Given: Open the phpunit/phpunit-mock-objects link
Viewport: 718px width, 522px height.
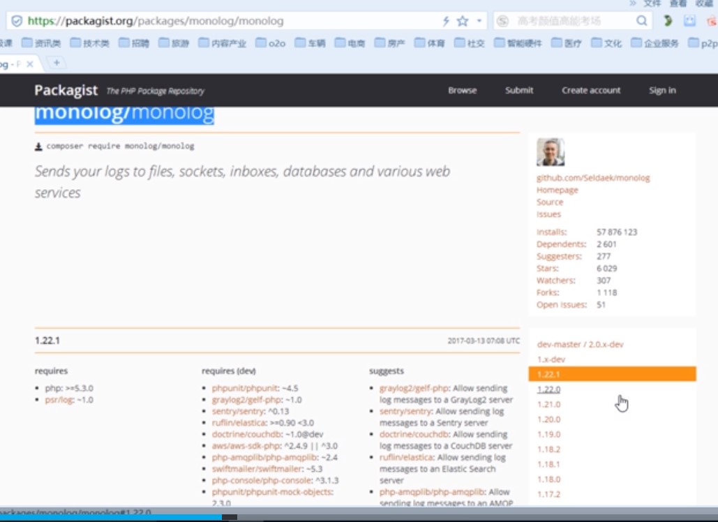Looking at the screenshot, I should pyautogui.click(x=271, y=492).
